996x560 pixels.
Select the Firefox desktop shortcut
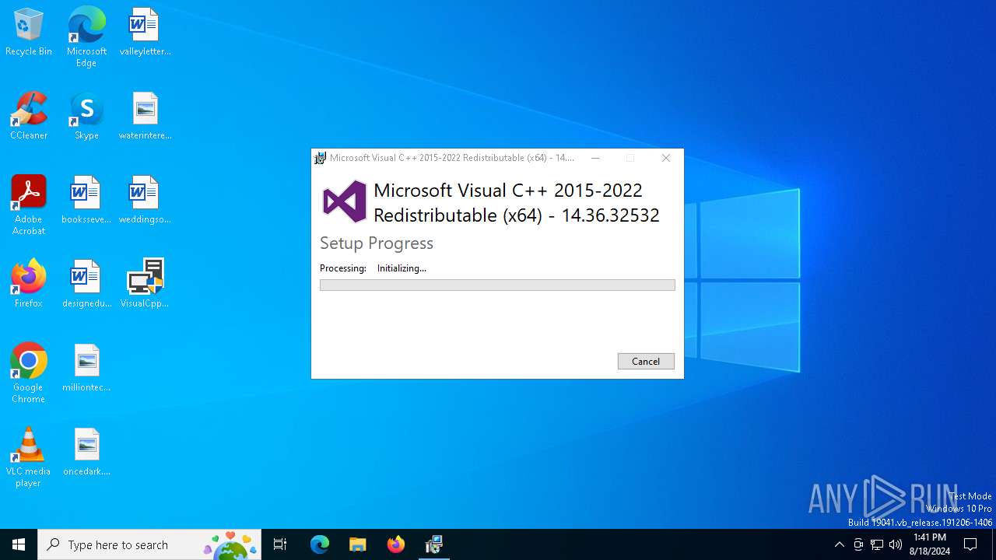(x=29, y=285)
